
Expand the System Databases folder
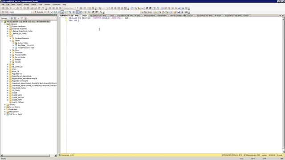[8, 26]
